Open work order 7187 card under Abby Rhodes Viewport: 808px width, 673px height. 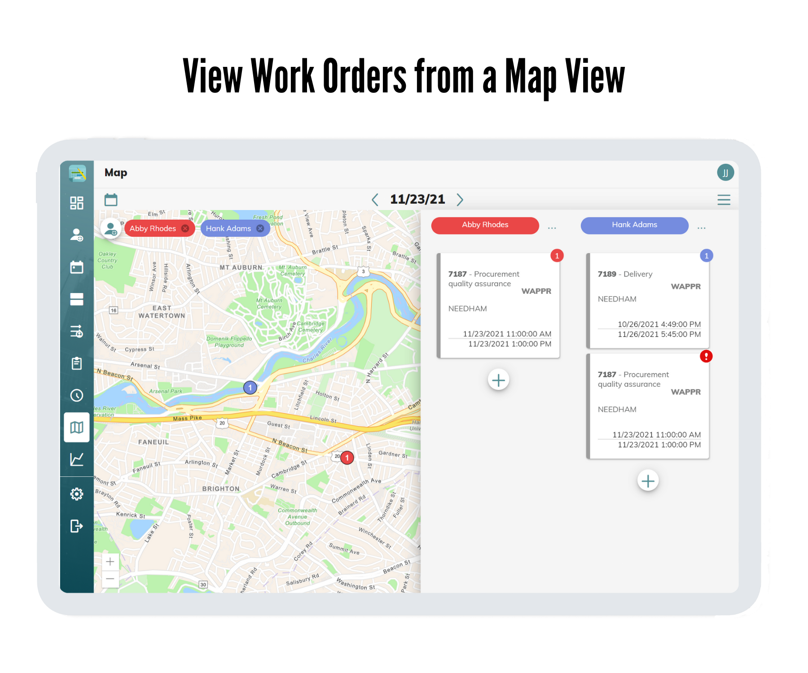click(x=499, y=306)
